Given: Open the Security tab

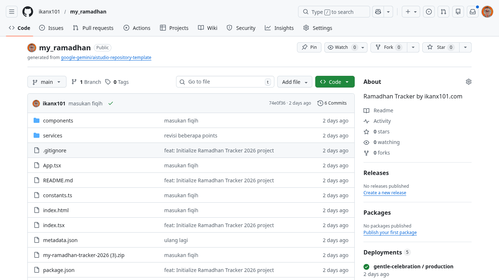Looking at the screenshot, I should (x=241, y=28).
